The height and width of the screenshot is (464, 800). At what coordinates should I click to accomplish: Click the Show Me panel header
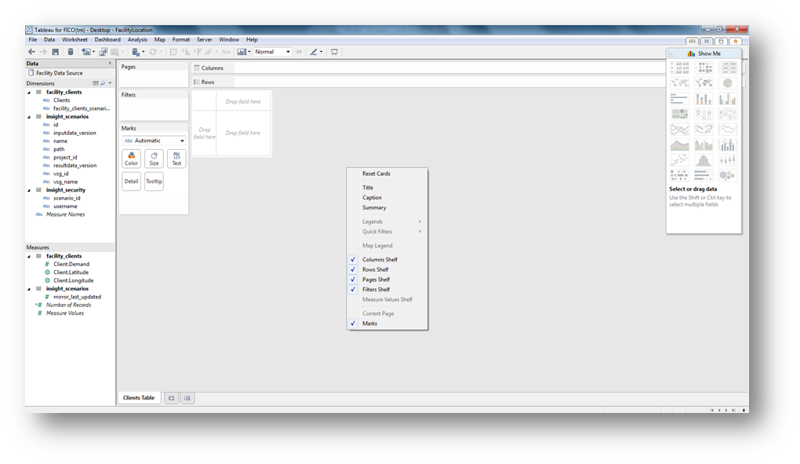tap(704, 53)
